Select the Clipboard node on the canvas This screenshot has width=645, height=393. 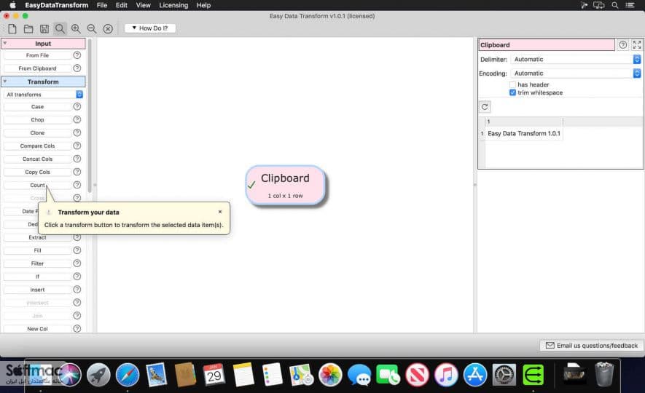[285, 185]
